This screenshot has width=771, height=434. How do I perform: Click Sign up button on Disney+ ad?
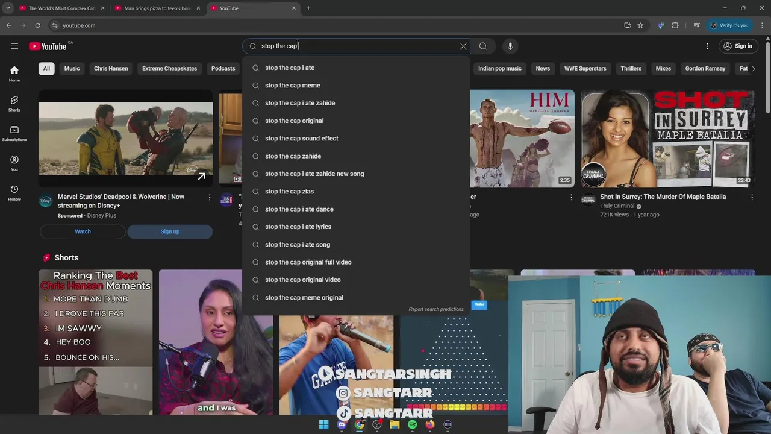coord(170,231)
